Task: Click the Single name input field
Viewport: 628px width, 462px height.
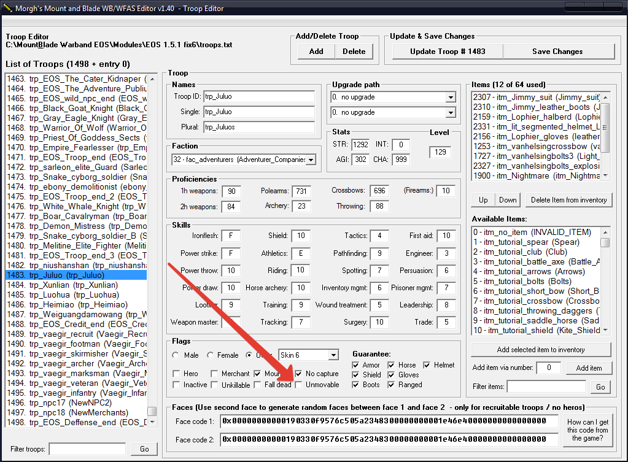Action: 259,112
